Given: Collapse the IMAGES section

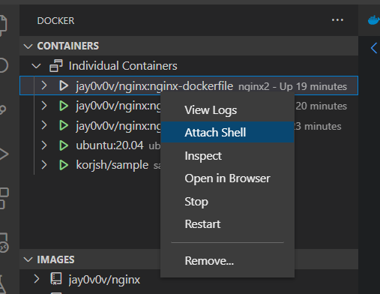Looking at the screenshot, I should pyautogui.click(x=28, y=259).
